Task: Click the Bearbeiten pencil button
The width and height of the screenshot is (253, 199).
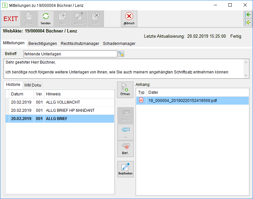Action: [126, 169]
